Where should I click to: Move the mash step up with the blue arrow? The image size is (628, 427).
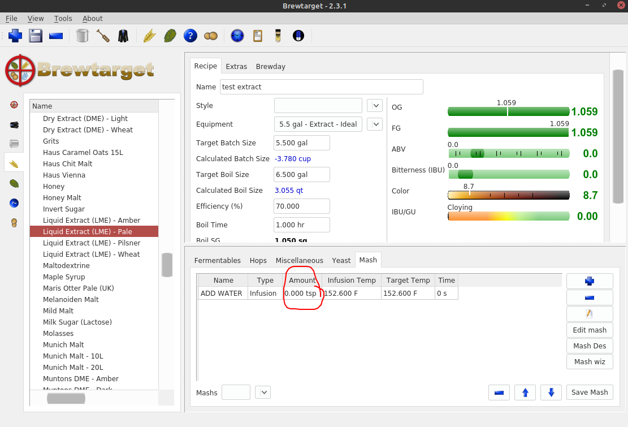tap(525, 393)
